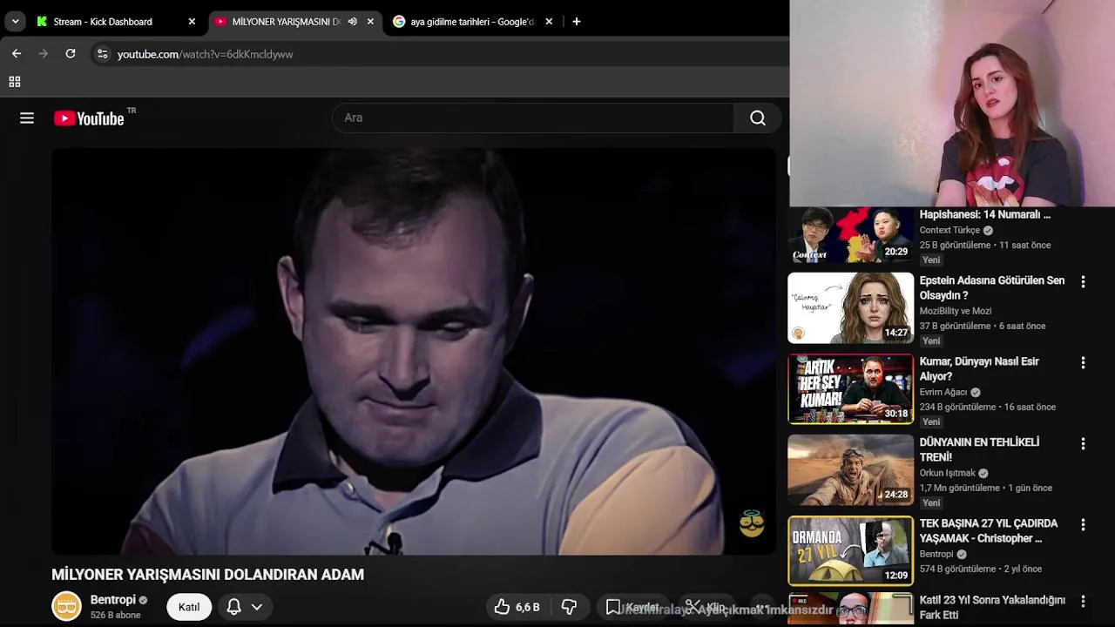This screenshot has height=627, width=1115.
Task: Open Context Türkçe channel name
Action: pos(949,231)
